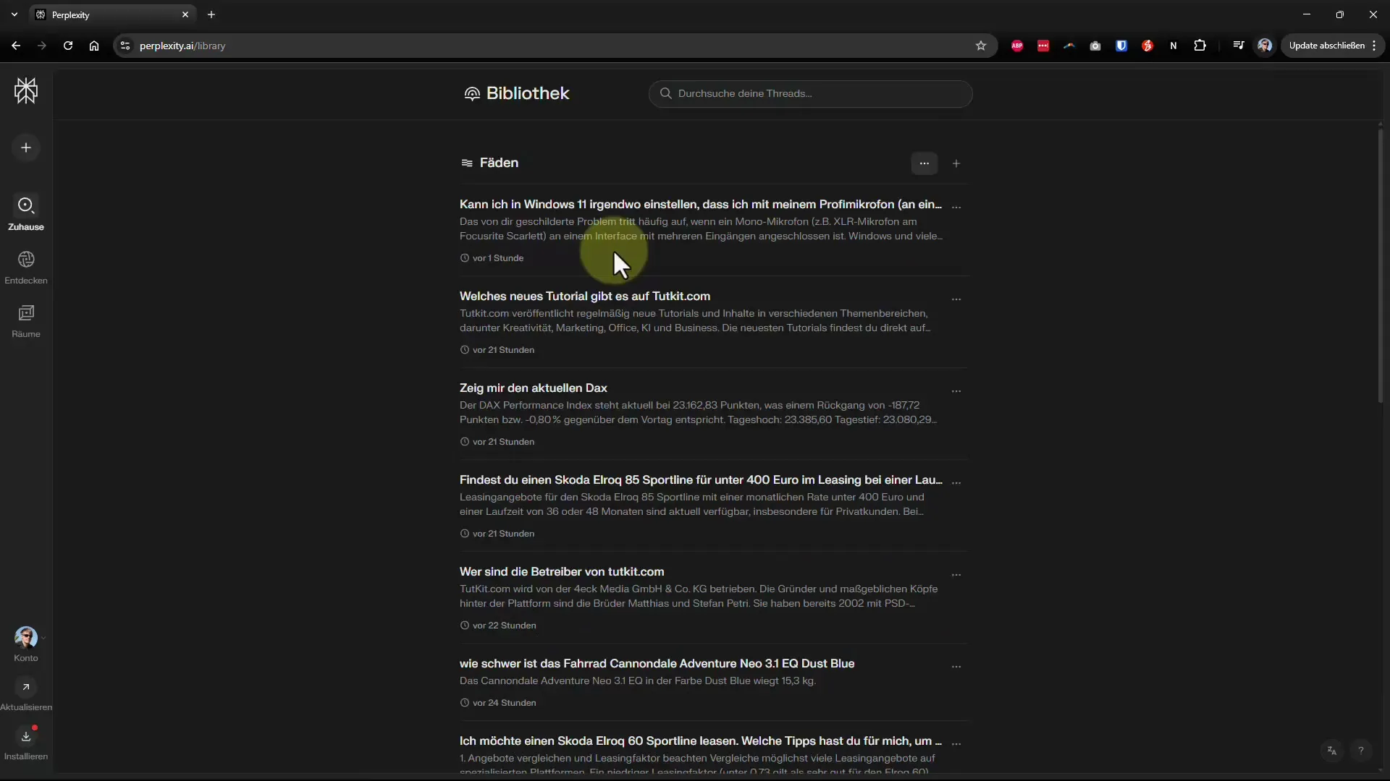This screenshot has width=1390, height=781.
Task: Click the Aktualisieren upgrade arrow icon
Action: point(26,687)
